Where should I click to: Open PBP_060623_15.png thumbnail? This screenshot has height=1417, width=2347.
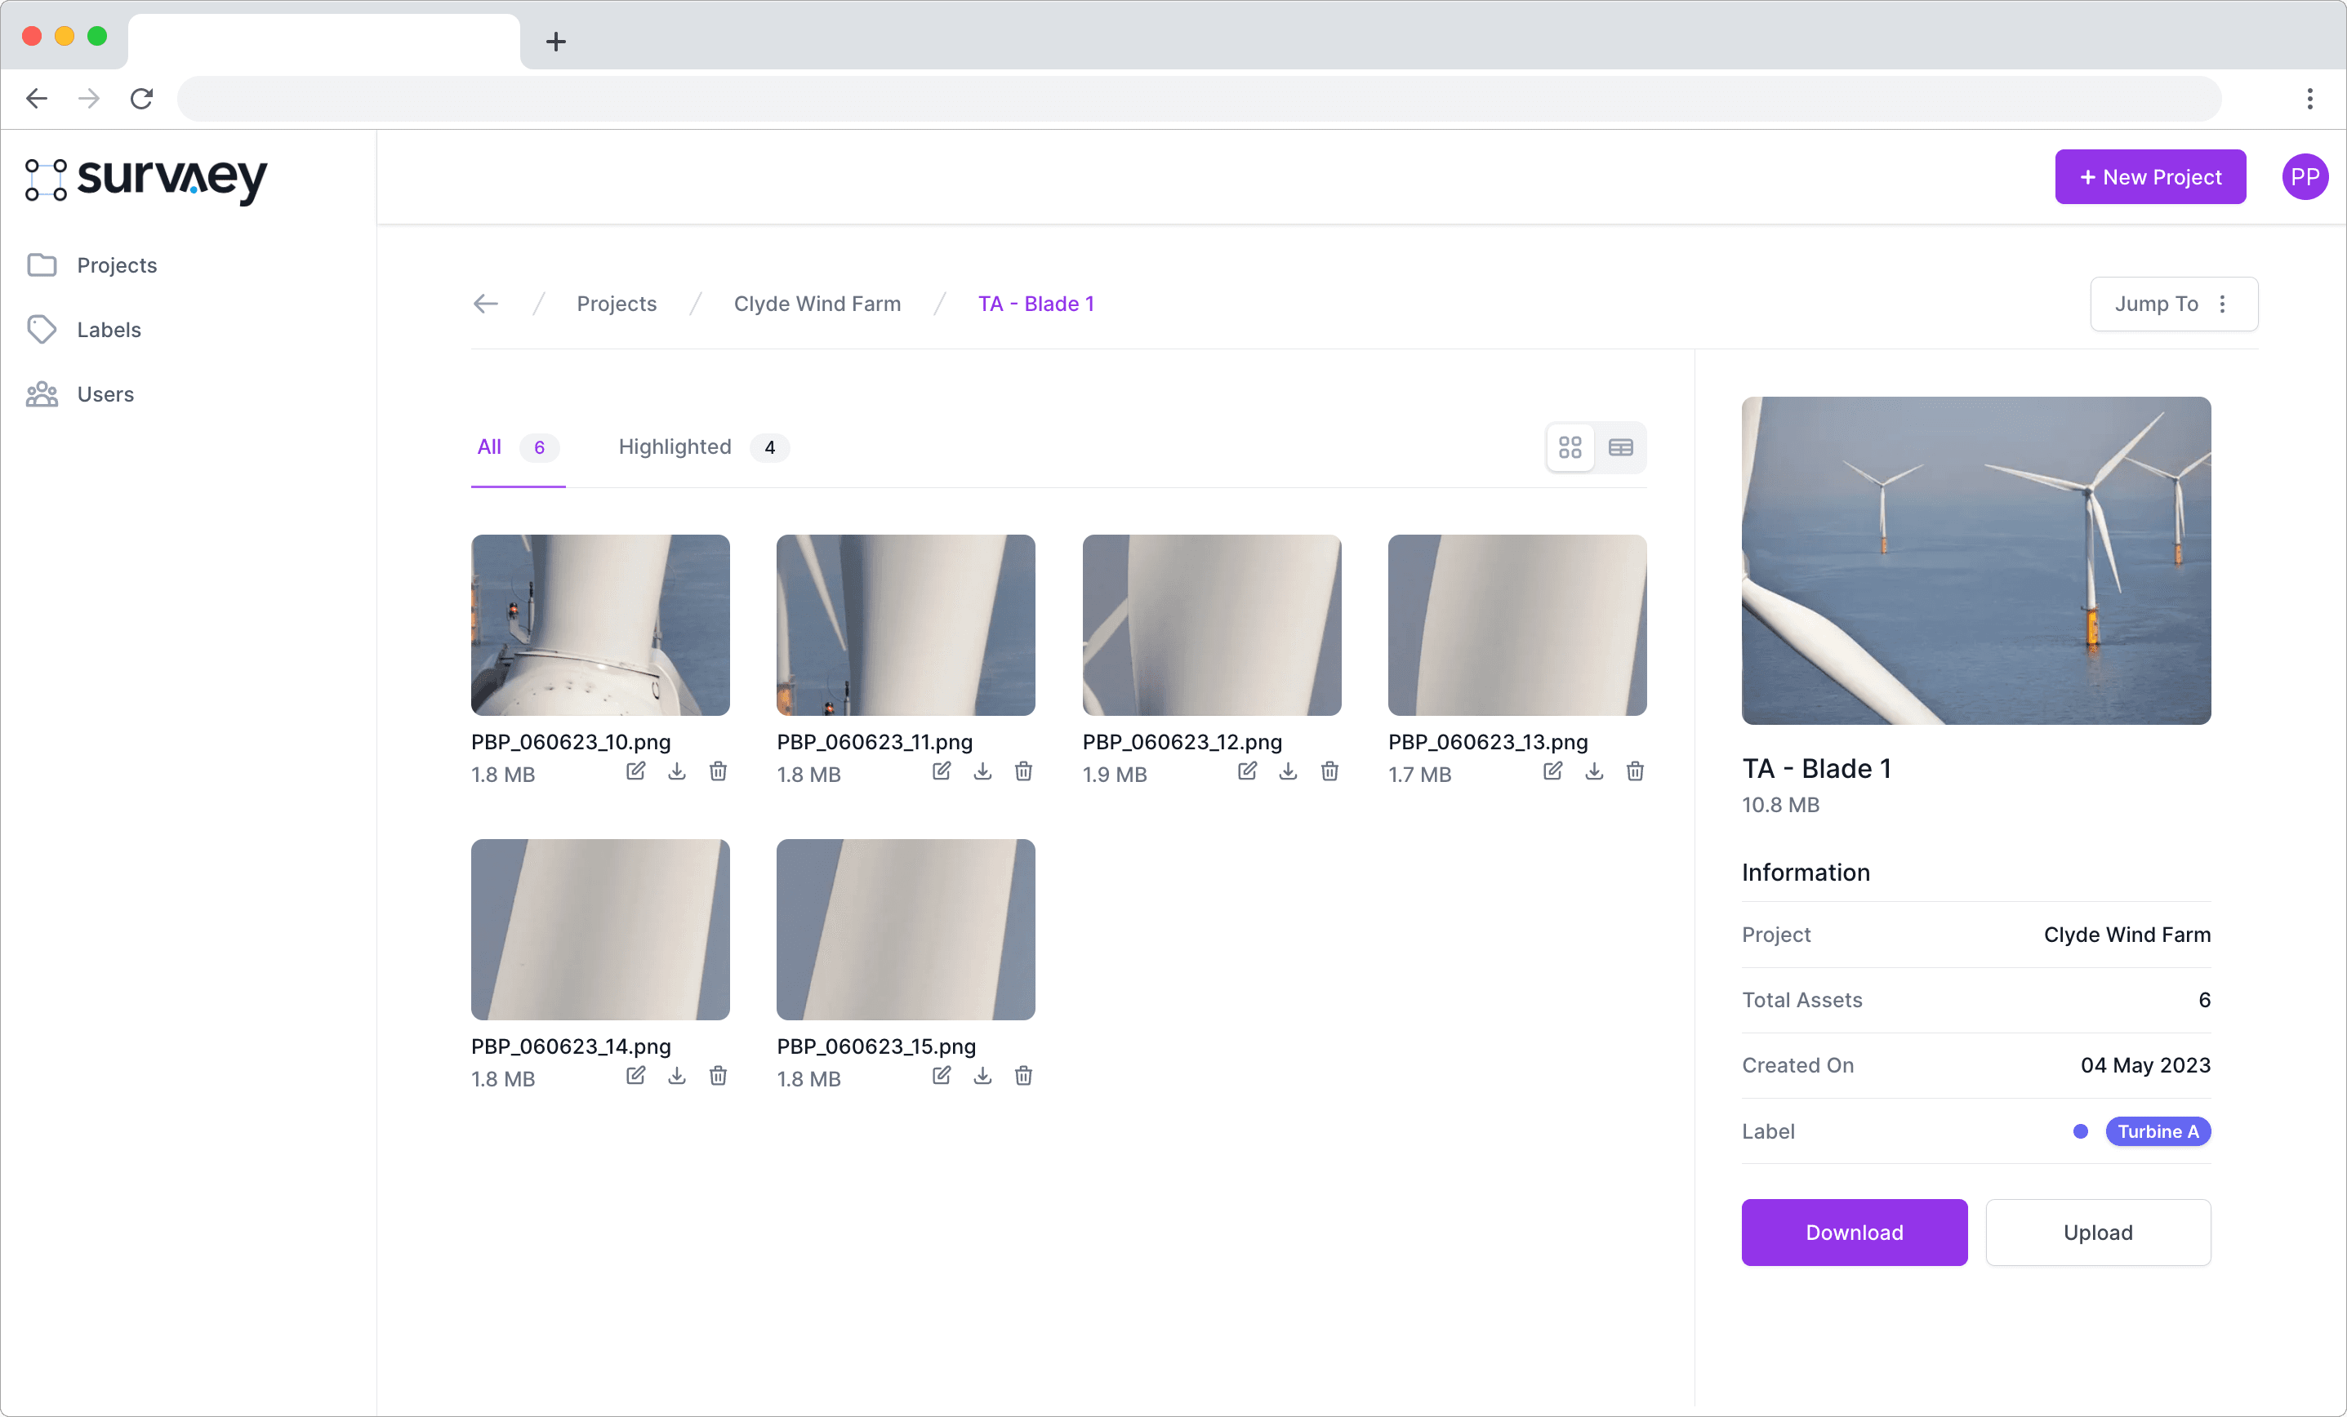tap(906, 930)
